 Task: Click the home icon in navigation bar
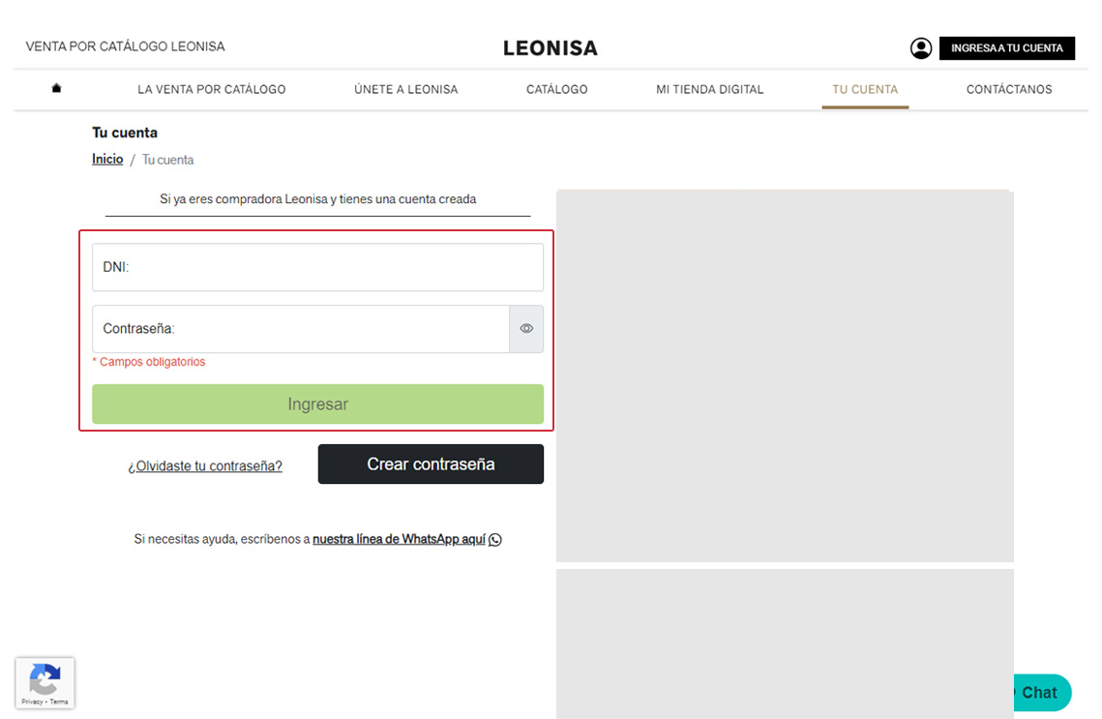(56, 89)
